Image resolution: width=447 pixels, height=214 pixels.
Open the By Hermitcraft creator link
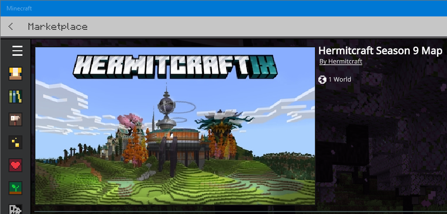point(341,62)
